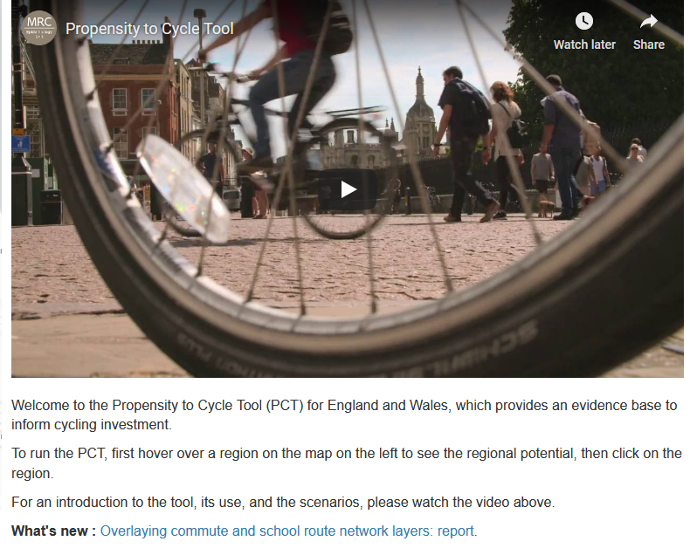Click the wheel reflector in the video
The height and width of the screenshot is (555, 697).
(183, 188)
